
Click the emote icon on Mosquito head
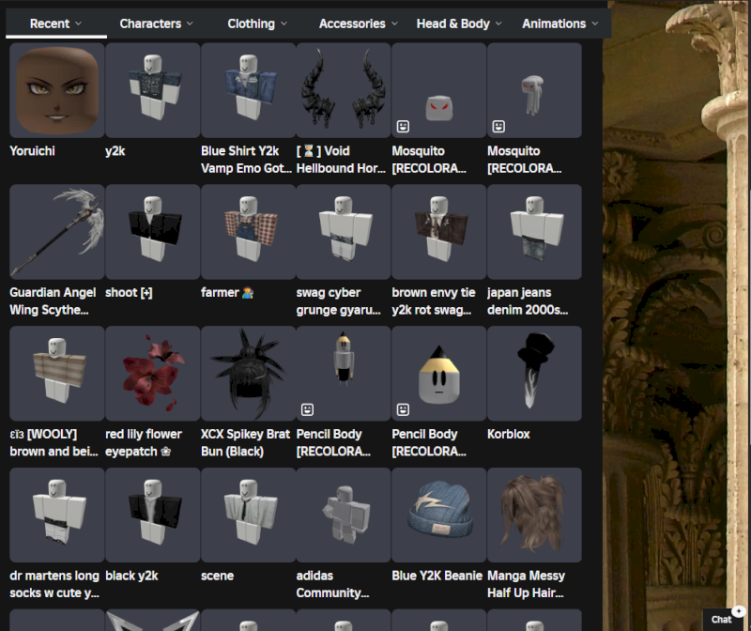coord(403,126)
